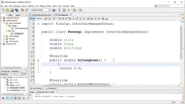Image resolution: width=185 pixels, height=104 pixels.
Task: Click the New Project toolbar icon
Action: [x=8, y=10]
